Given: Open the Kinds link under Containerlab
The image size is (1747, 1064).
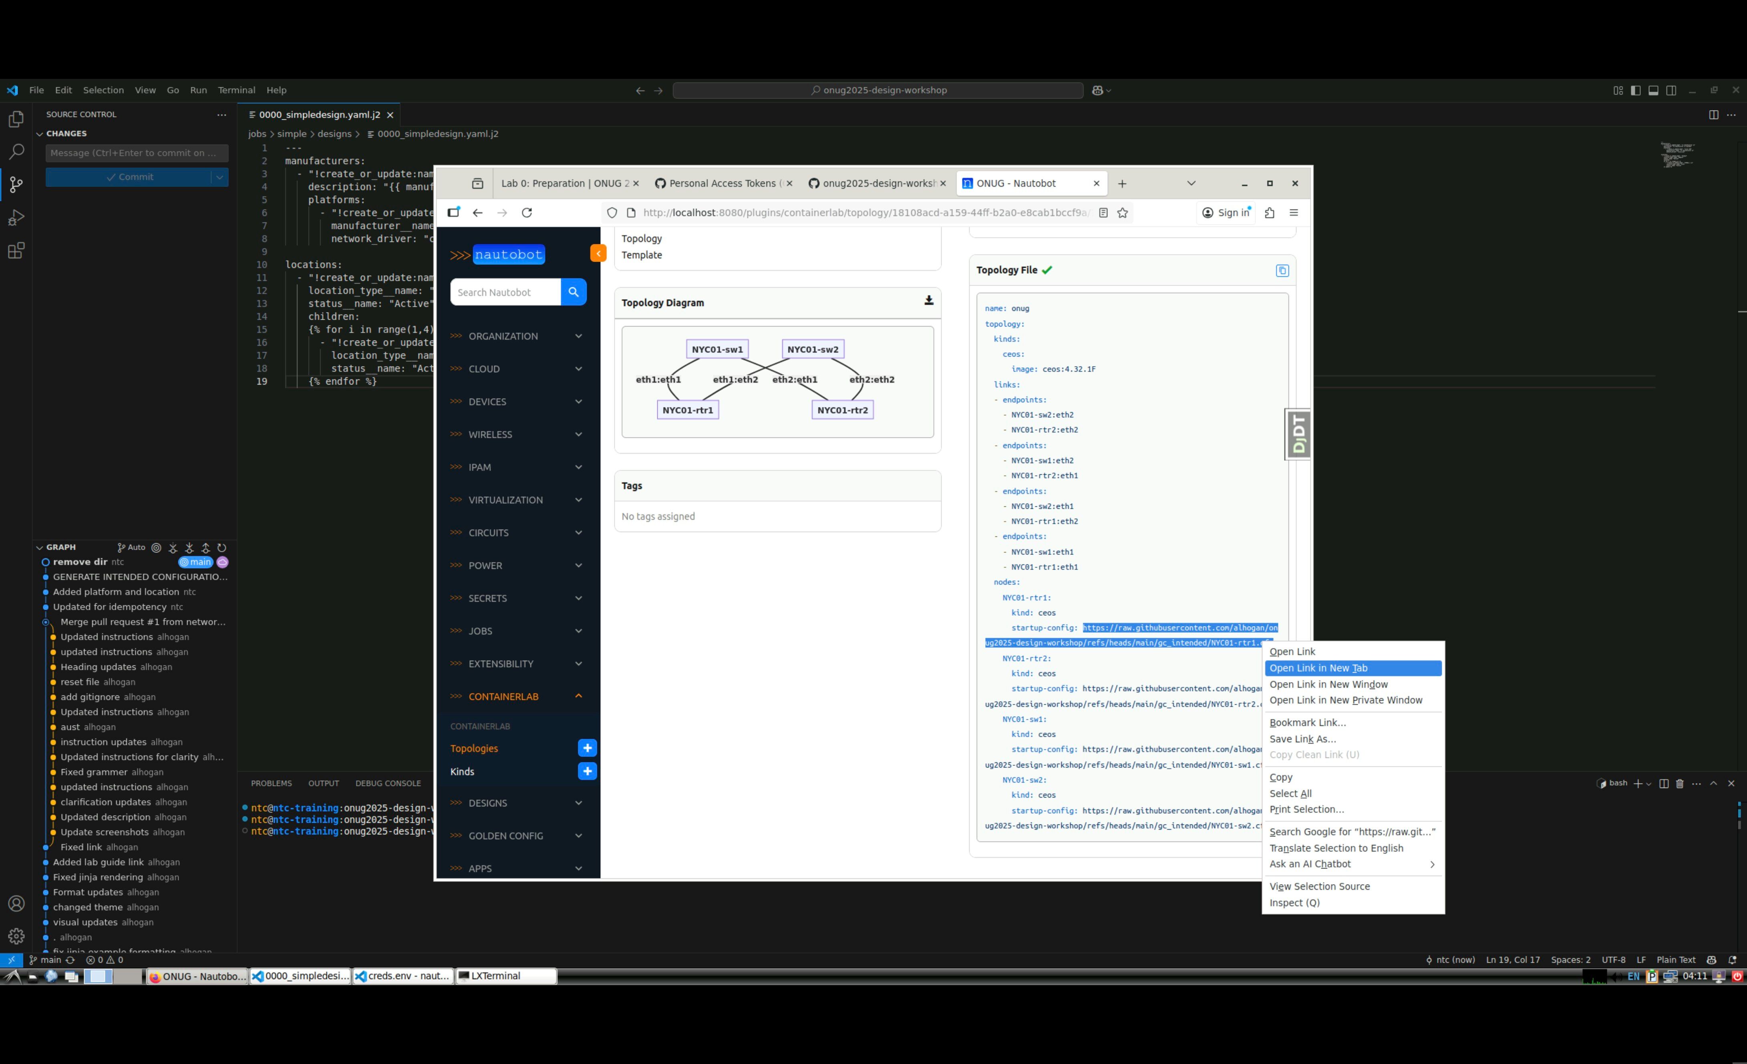Looking at the screenshot, I should [x=462, y=772].
